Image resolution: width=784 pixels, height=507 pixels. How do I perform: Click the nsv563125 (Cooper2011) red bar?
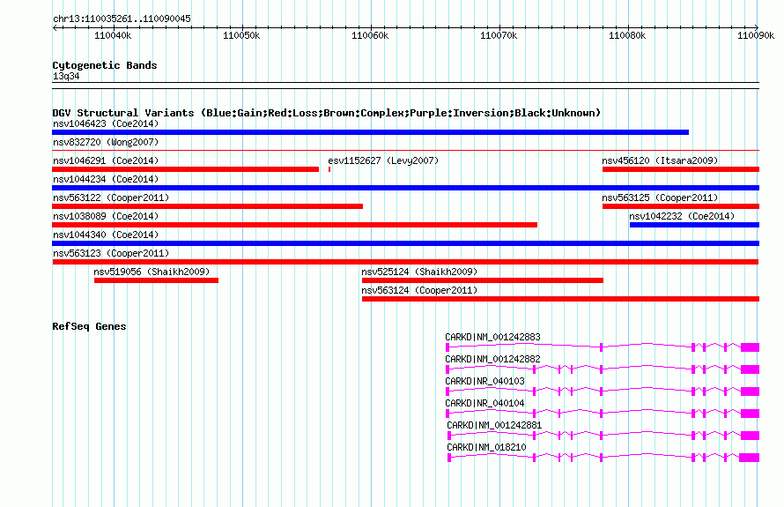[681, 206]
